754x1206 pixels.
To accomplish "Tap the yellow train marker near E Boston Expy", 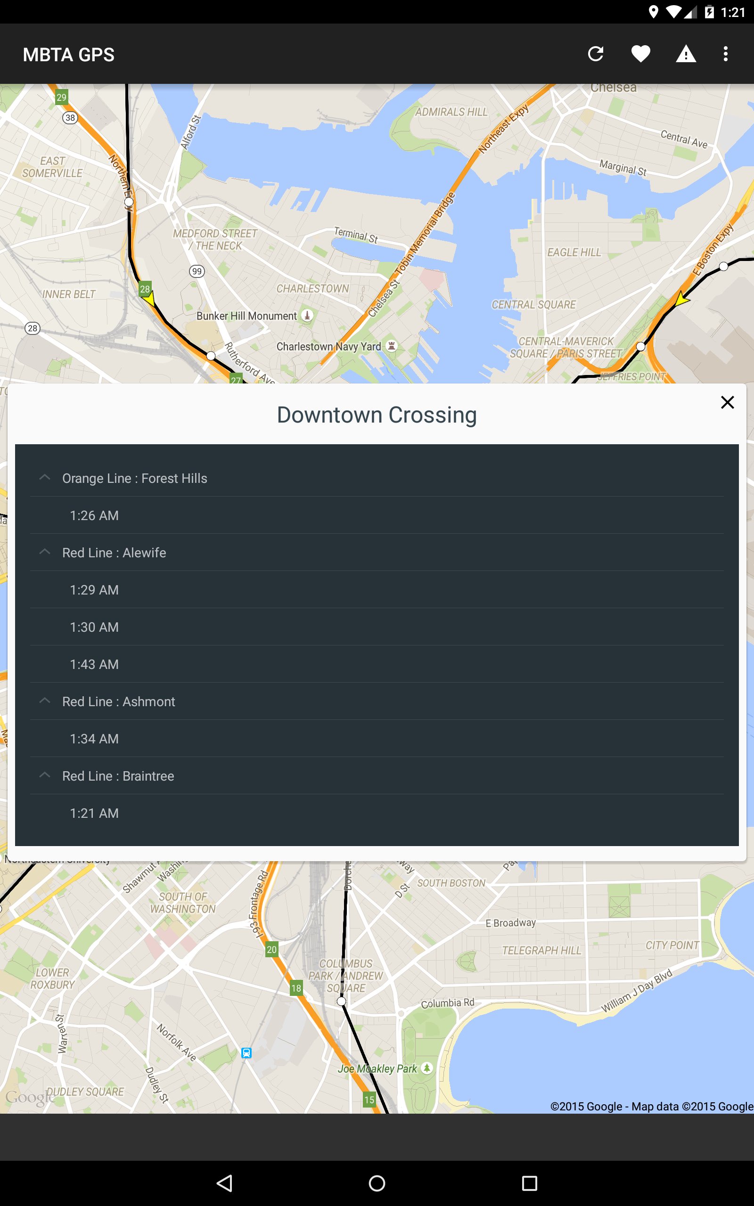I will (x=682, y=299).
